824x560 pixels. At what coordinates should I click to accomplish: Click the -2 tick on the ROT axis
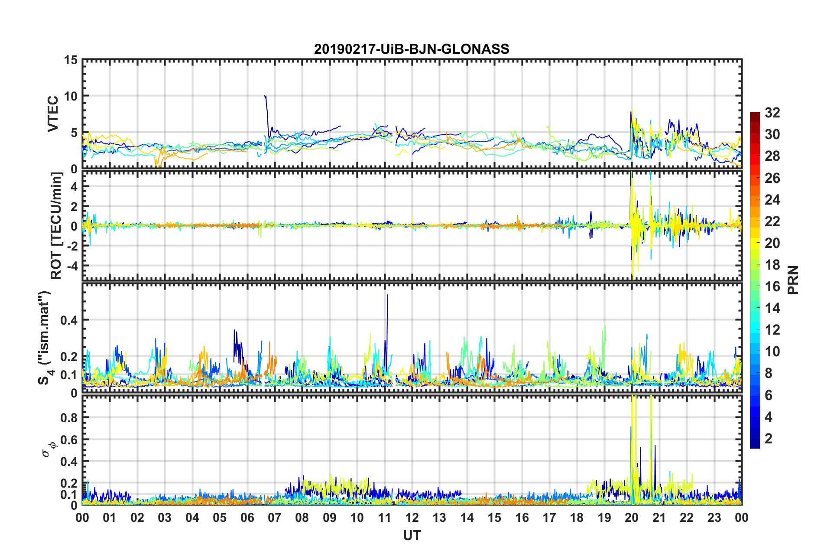(72, 246)
